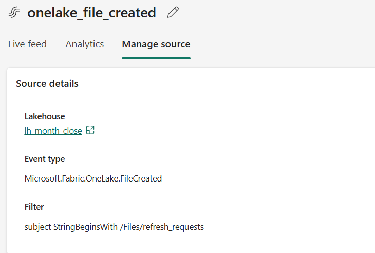Click the Filter field label
This screenshot has height=253, width=375.
(34, 207)
